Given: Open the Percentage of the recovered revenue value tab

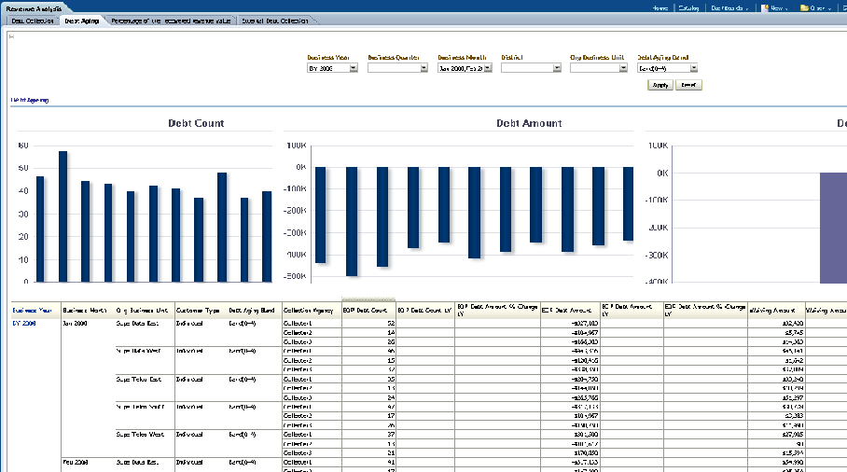Looking at the screenshot, I should pyautogui.click(x=171, y=21).
